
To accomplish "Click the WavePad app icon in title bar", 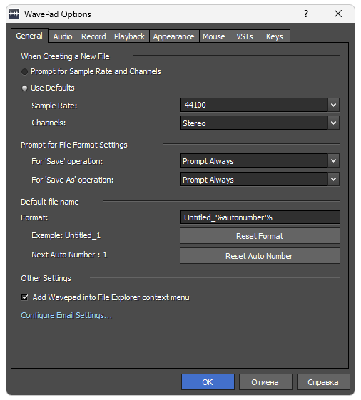I will pyautogui.click(x=14, y=14).
